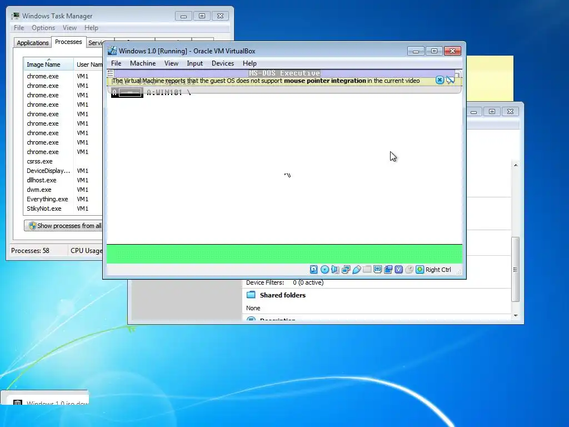This screenshot has width=569, height=427.
Task: Click the Device Filters value text
Action: pyautogui.click(x=308, y=282)
